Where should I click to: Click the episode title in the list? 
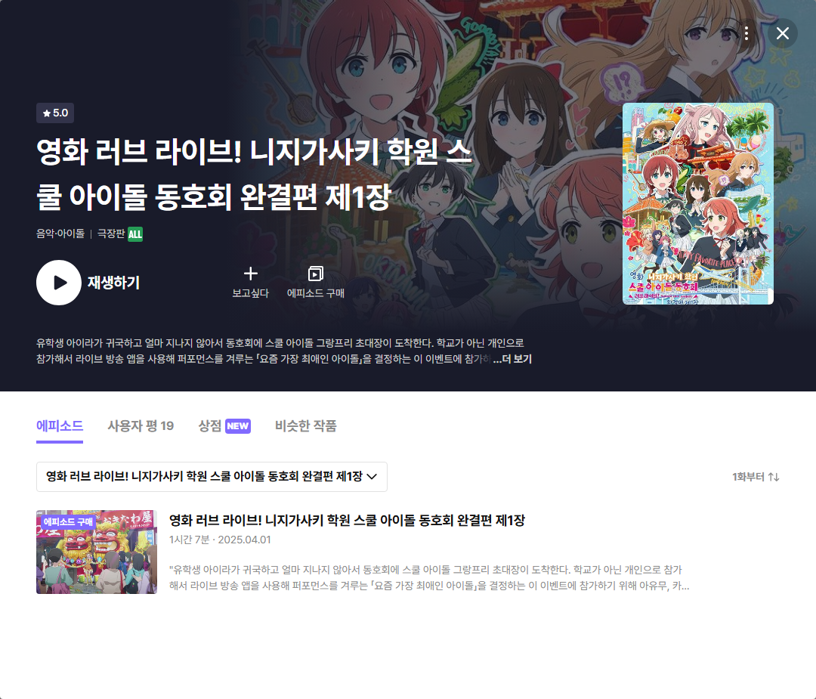click(x=347, y=521)
